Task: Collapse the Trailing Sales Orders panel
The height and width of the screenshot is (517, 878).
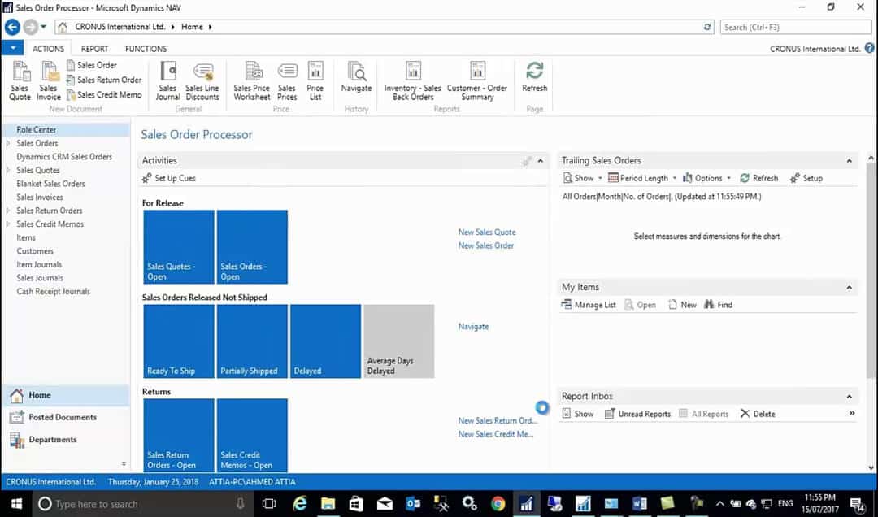Action: (850, 161)
